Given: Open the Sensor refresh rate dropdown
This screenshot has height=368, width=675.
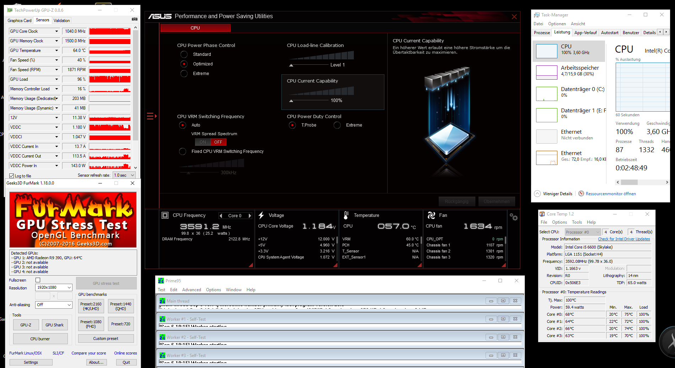Looking at the screenshot, I should click(124, 175).
